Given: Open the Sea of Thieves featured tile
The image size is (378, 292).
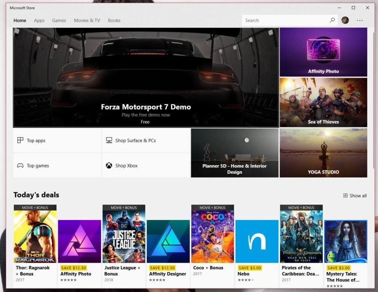Looking at the screenshot, I should point(323,102).
